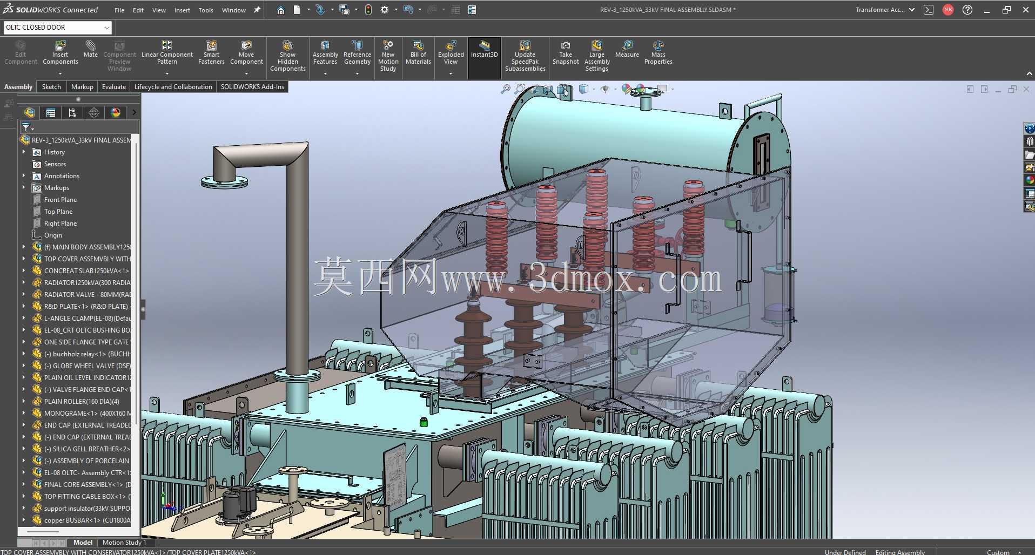
Task: Click the Insert Components tool
Action: click(x=61, y=53)
